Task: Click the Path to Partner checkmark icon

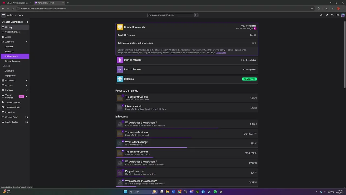Action: (x=120, y=70)
